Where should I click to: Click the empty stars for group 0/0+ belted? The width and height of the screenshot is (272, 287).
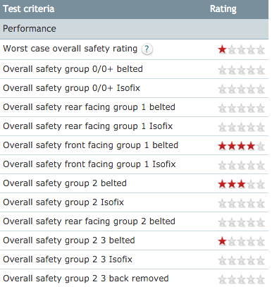(242, 70)
